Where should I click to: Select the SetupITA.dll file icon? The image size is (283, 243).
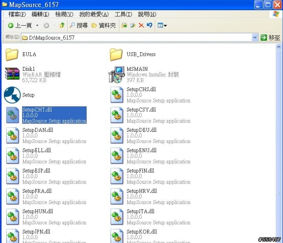tap(117, 217)
